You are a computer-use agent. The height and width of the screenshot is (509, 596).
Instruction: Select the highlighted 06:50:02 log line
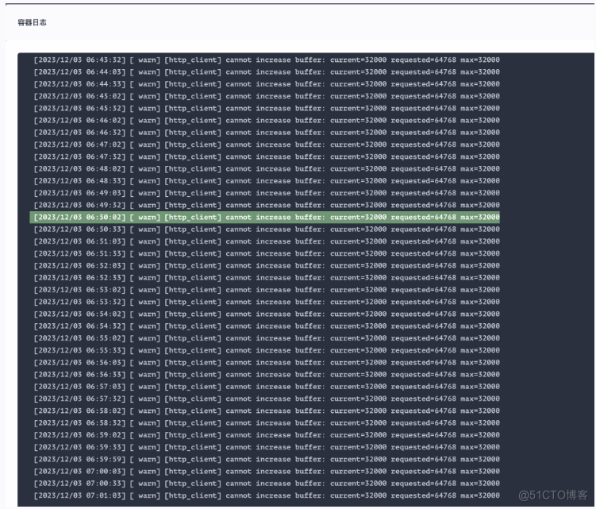267,217
